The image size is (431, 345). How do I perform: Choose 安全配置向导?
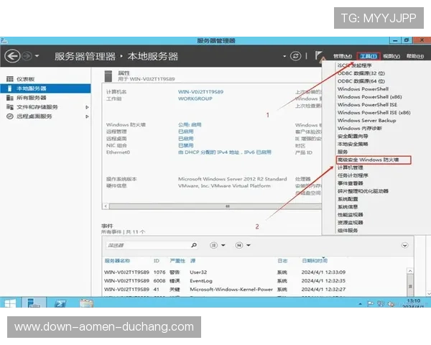(353, 136)
